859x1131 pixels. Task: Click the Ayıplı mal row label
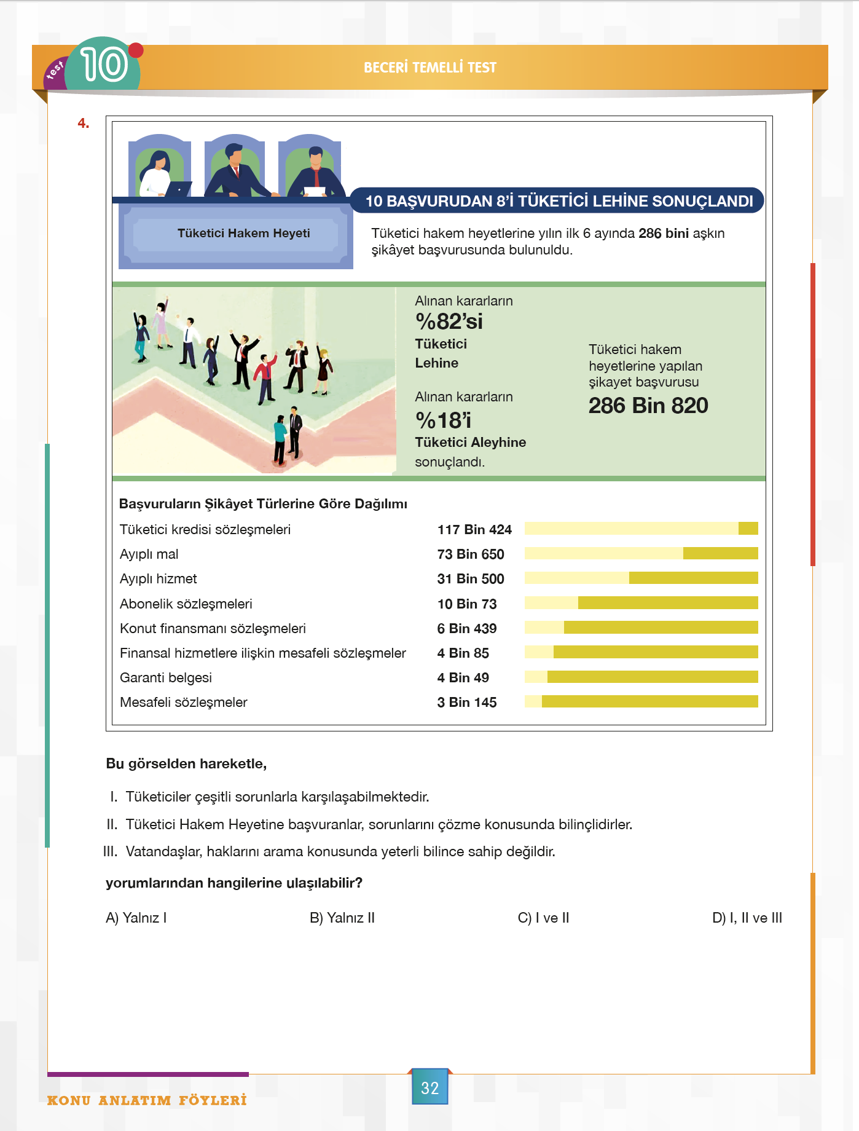pos(149,554)
